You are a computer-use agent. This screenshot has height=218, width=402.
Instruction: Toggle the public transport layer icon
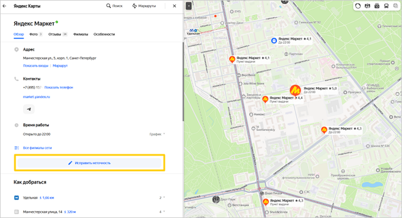point(386,6)
